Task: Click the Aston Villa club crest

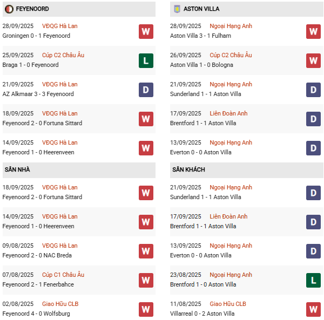Action: point(177,9)
